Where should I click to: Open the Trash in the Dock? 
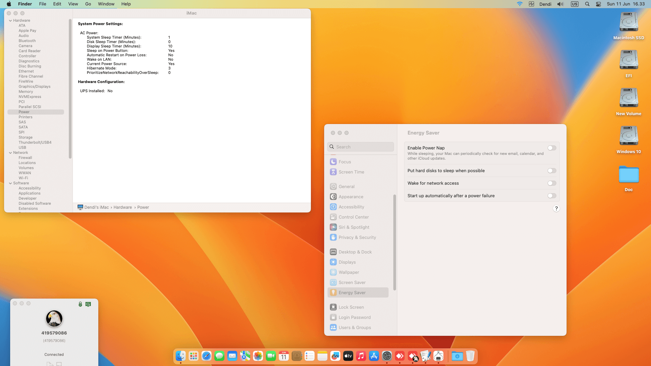470,356
